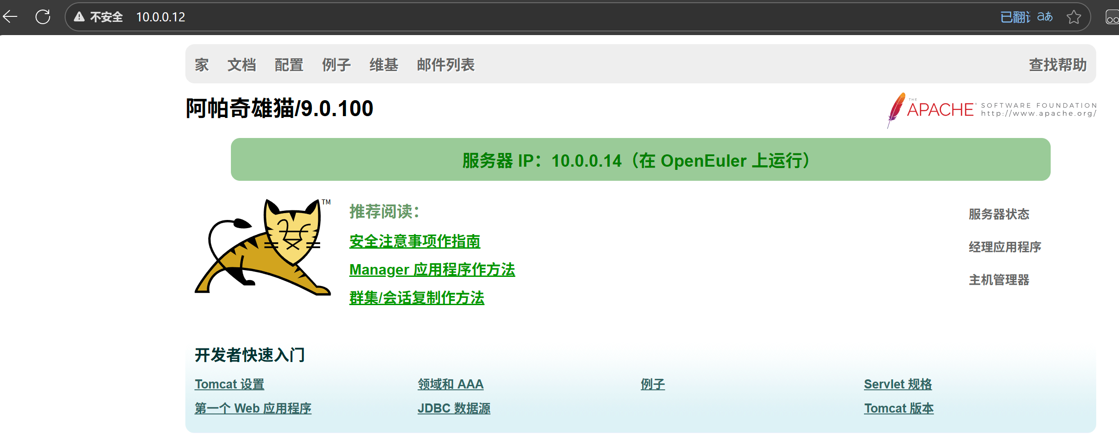Viewport: 1119px width, 439px height.
Task: Open the 文档 nav item
Action: click(241, 65)
